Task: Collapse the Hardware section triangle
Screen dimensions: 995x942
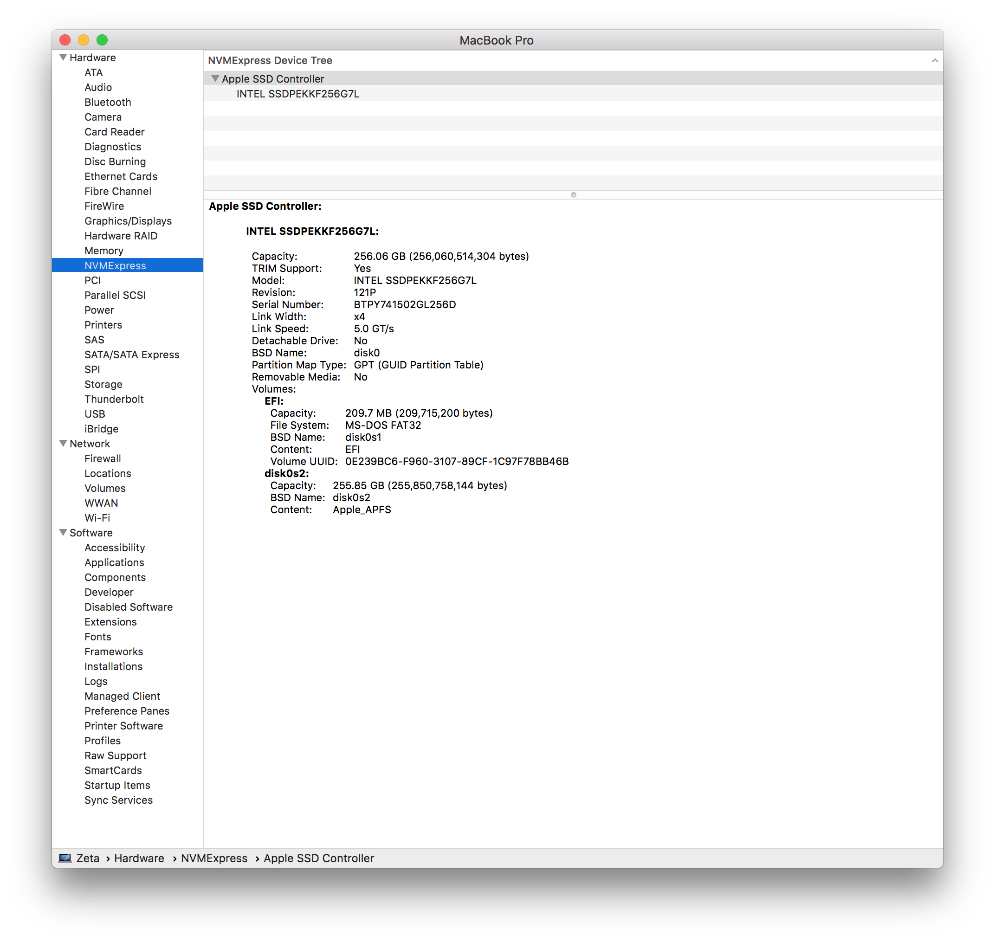Action: 63,57
